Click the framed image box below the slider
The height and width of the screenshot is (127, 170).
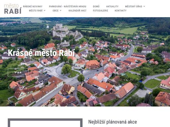45,123
